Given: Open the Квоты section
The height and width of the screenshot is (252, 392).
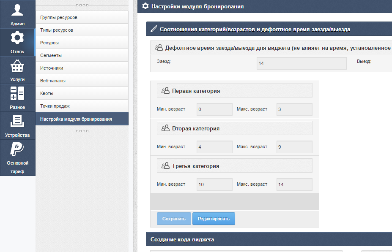Looking at the screenshot, I should coord(82,93).
